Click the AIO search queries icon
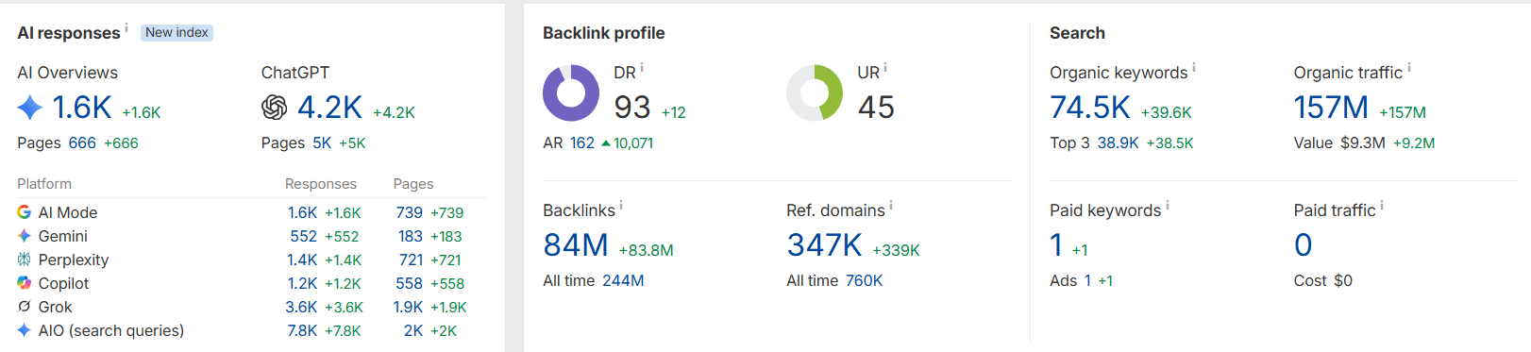Viewport: 1531px width, 352px height. 24,330
